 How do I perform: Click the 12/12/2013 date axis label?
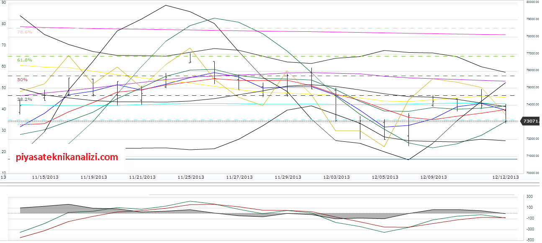(x=506, y=177)
